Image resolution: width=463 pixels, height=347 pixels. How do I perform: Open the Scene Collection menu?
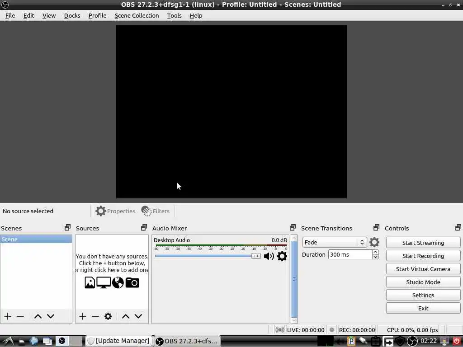click(x=137, y=16)
